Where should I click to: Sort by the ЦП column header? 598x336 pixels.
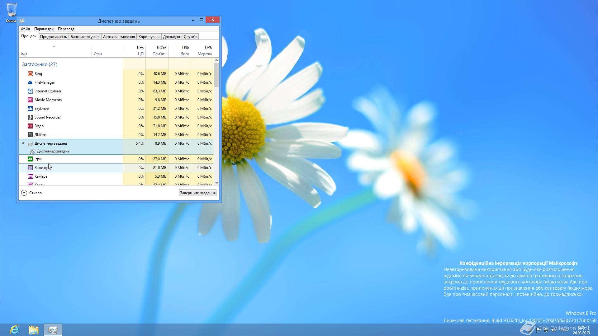tap(134, 51)
